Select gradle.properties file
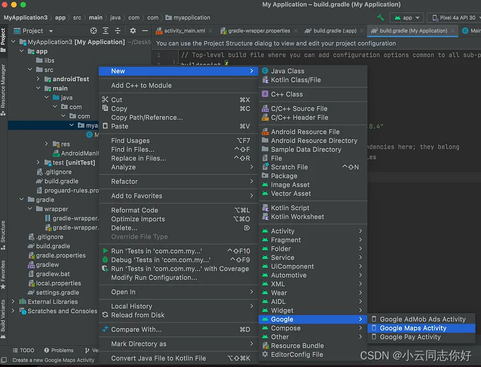The height and width of the screenshot is (367, 481). [x=57, y=255]
